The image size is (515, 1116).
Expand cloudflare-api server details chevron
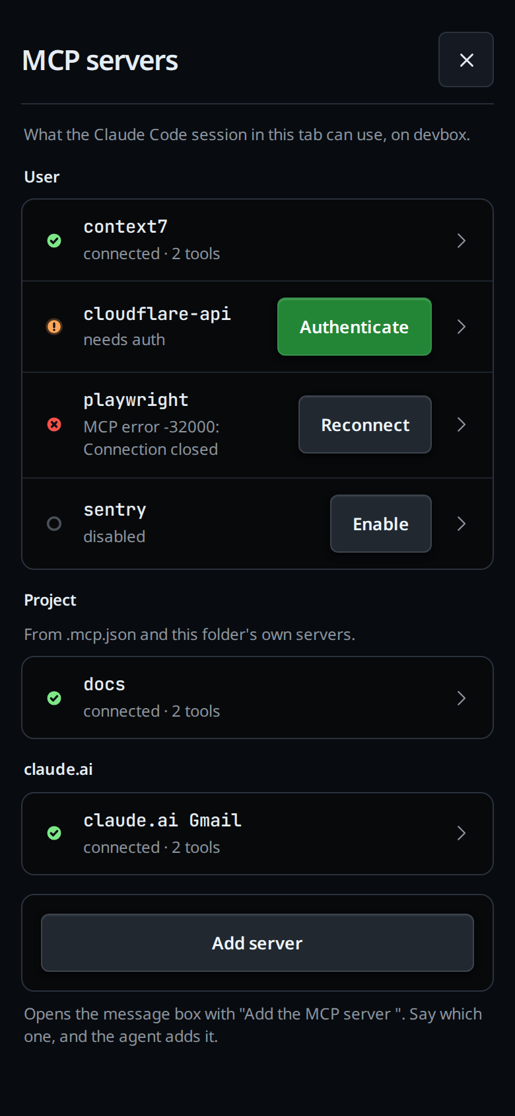click(x=462, y=327)
